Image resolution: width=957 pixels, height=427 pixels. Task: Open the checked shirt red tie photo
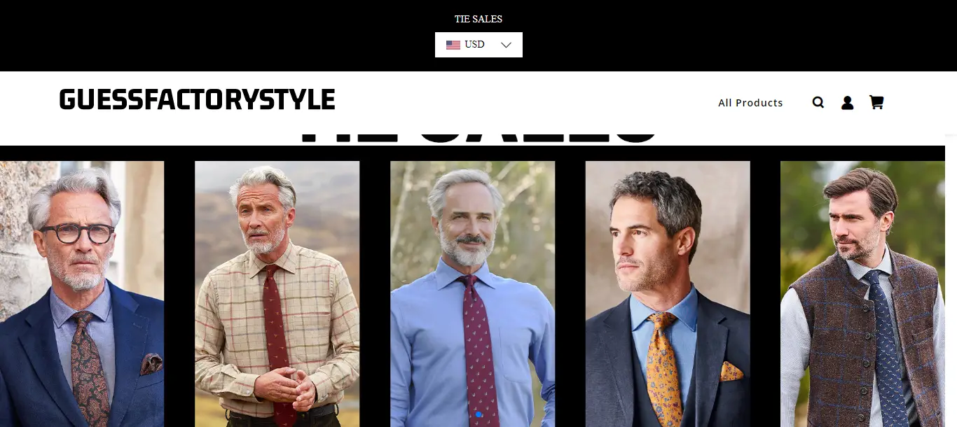(x=277, y=294)
